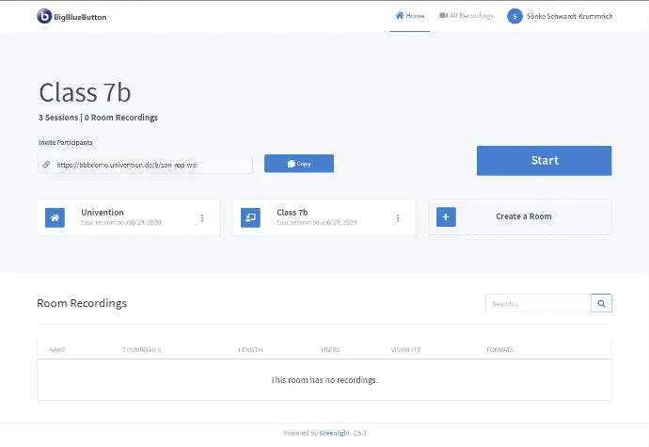
Task: Click the link chain icon beside invite URL
Action: tap(46, 165)
